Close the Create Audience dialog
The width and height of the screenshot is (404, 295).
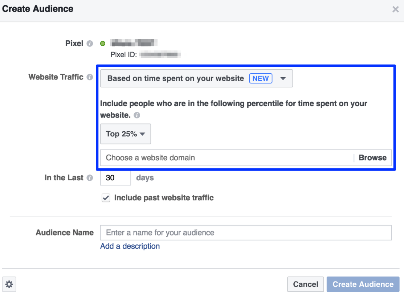396,9
